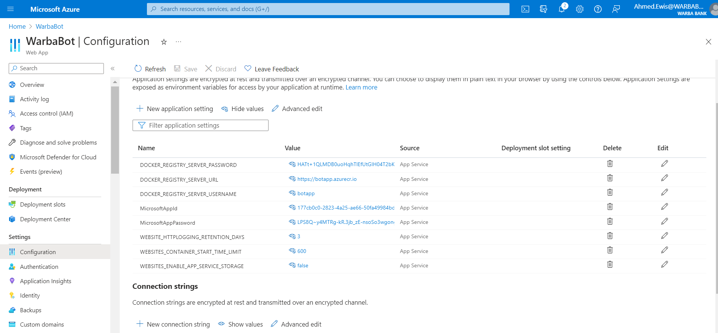718x333 pixels.
Task: Follow the Learn more link
Action: coord(361,87)
